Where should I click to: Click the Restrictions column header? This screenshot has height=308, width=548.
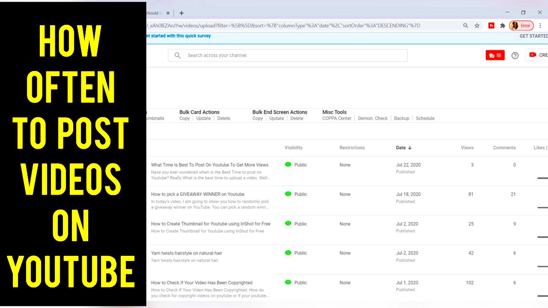pyautogui.click(x=352, y=148)
